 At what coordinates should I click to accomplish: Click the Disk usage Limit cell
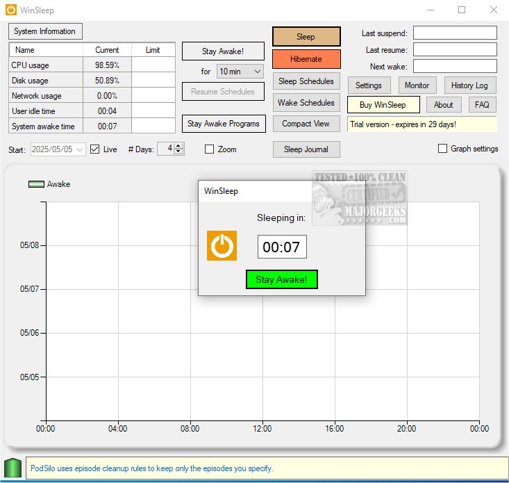coord(153,80)
